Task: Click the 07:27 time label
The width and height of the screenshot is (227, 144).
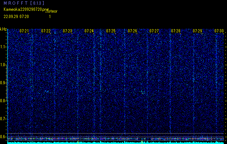Action: (x=154, y=31)
